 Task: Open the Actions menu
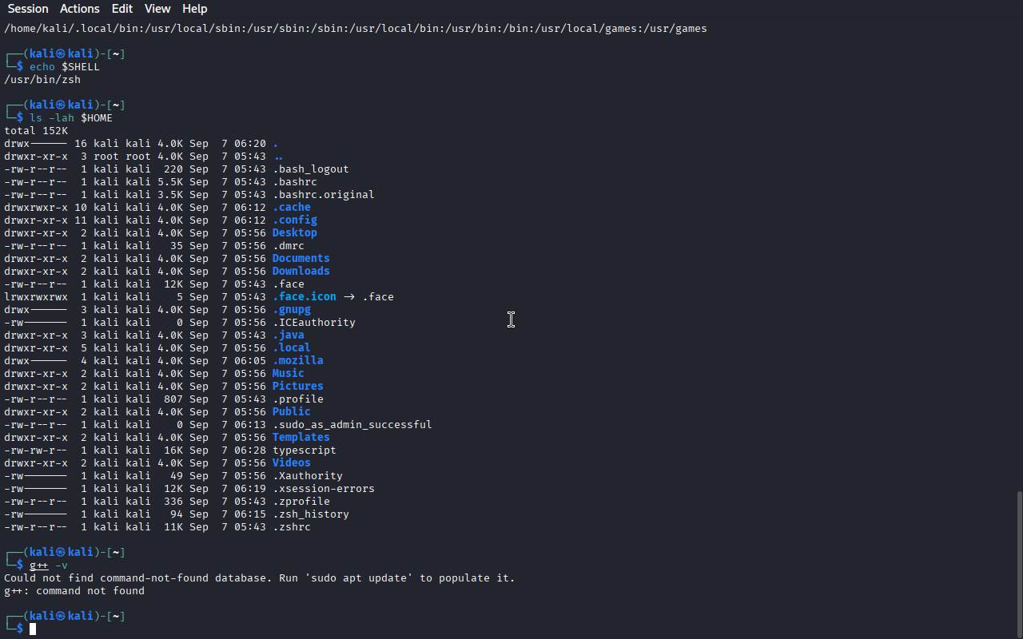(x=80, y=9)
